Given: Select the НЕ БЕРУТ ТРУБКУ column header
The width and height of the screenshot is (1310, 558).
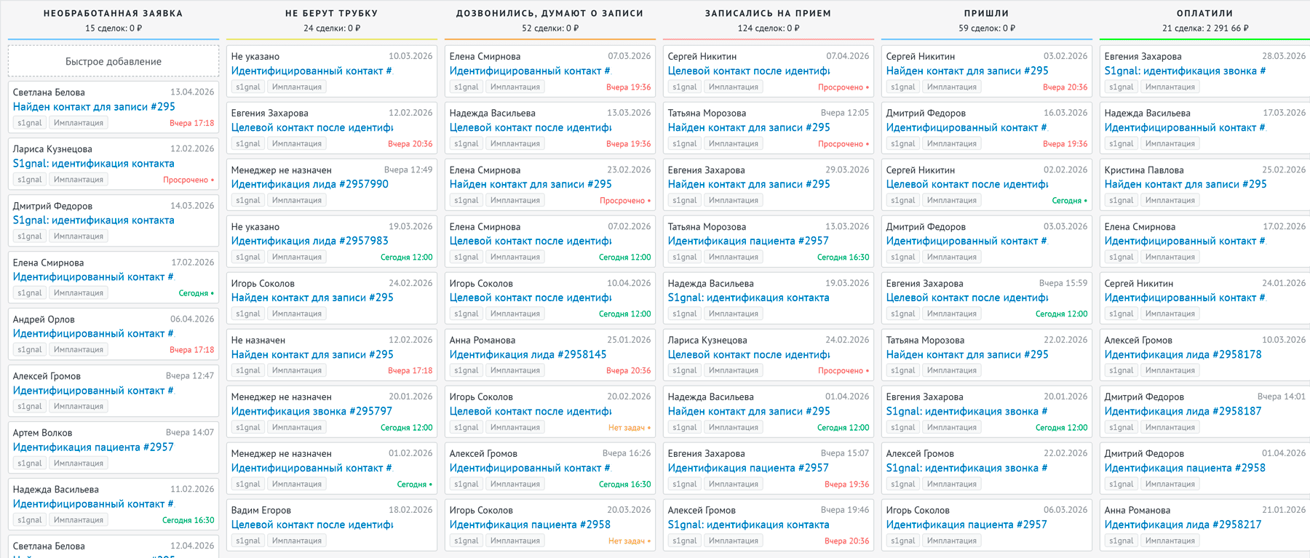Looking at the screenshot, I should (331, 13).
